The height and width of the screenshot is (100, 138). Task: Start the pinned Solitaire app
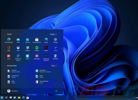27,49
